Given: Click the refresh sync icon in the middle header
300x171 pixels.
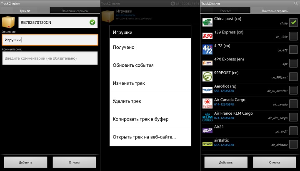Looking at the screenshot, I should 172,3.
